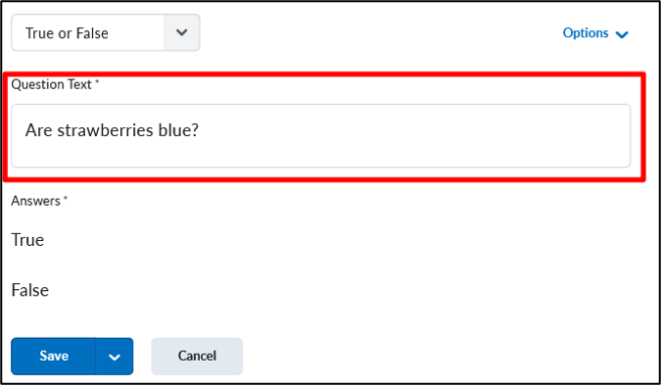Click the blue chevron beside Options

coord(622,34)
